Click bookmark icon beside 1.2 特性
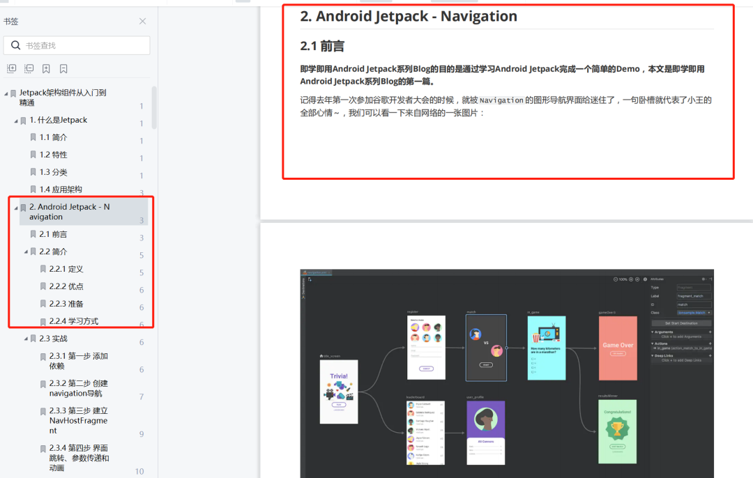Image resolution: width=753 pixels, height=478 pixels. pos(33,155)
